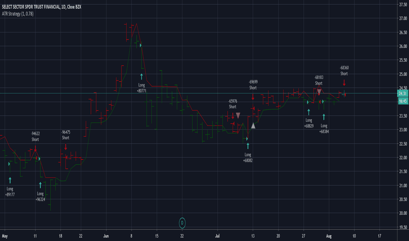Click the Short -68360 trade label

pos(344,71)
